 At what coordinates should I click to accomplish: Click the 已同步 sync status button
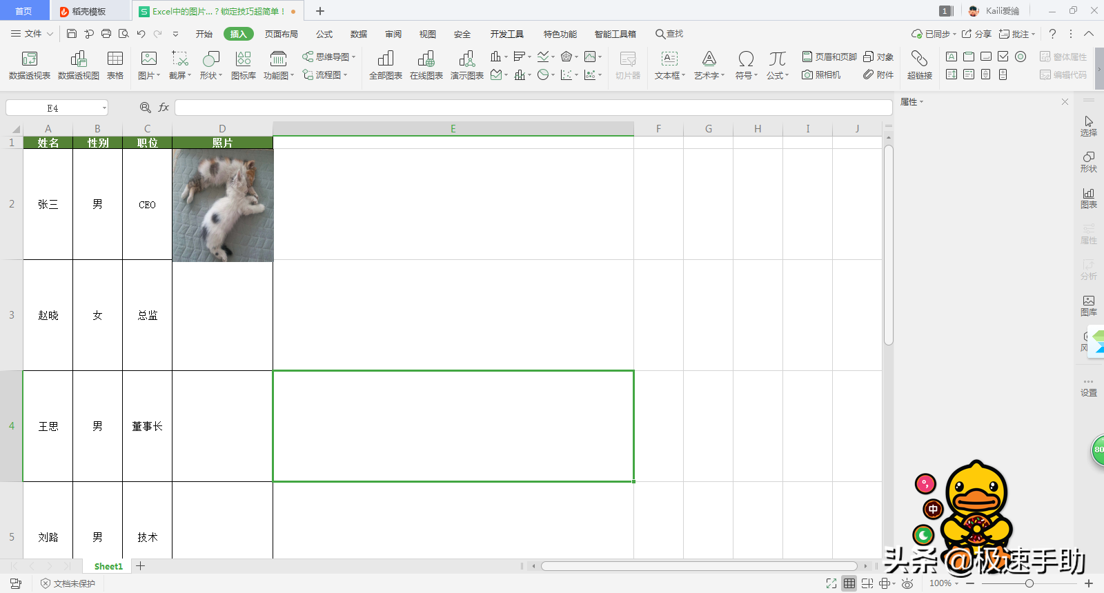(x=934, y=34)
